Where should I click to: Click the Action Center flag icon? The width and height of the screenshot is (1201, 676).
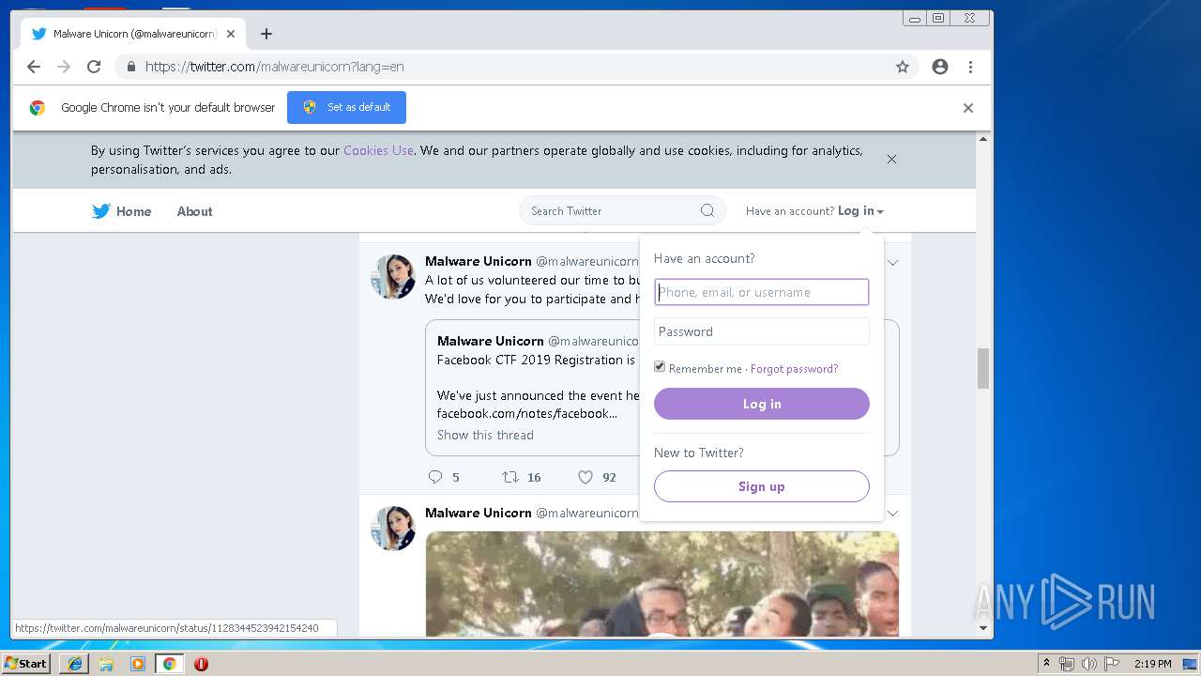click(1111, 664)
